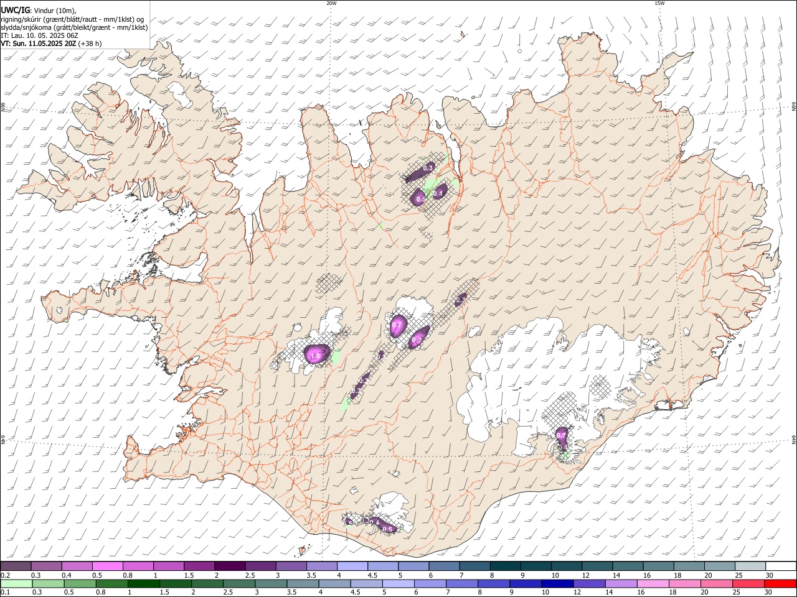This screenshot has height=597, width=797.
Task: Select the dark purple 2 swatch in upper legend
Action: [229, 566]
